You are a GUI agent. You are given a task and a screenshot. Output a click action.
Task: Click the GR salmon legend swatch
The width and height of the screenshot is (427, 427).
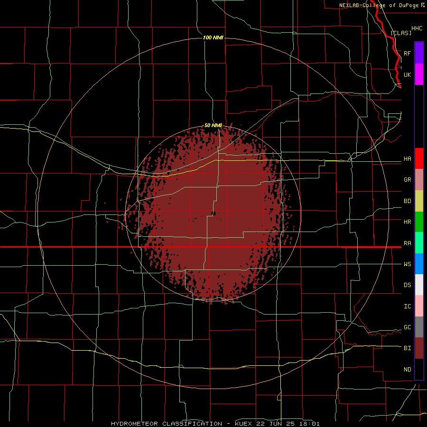tap(419, 180)
